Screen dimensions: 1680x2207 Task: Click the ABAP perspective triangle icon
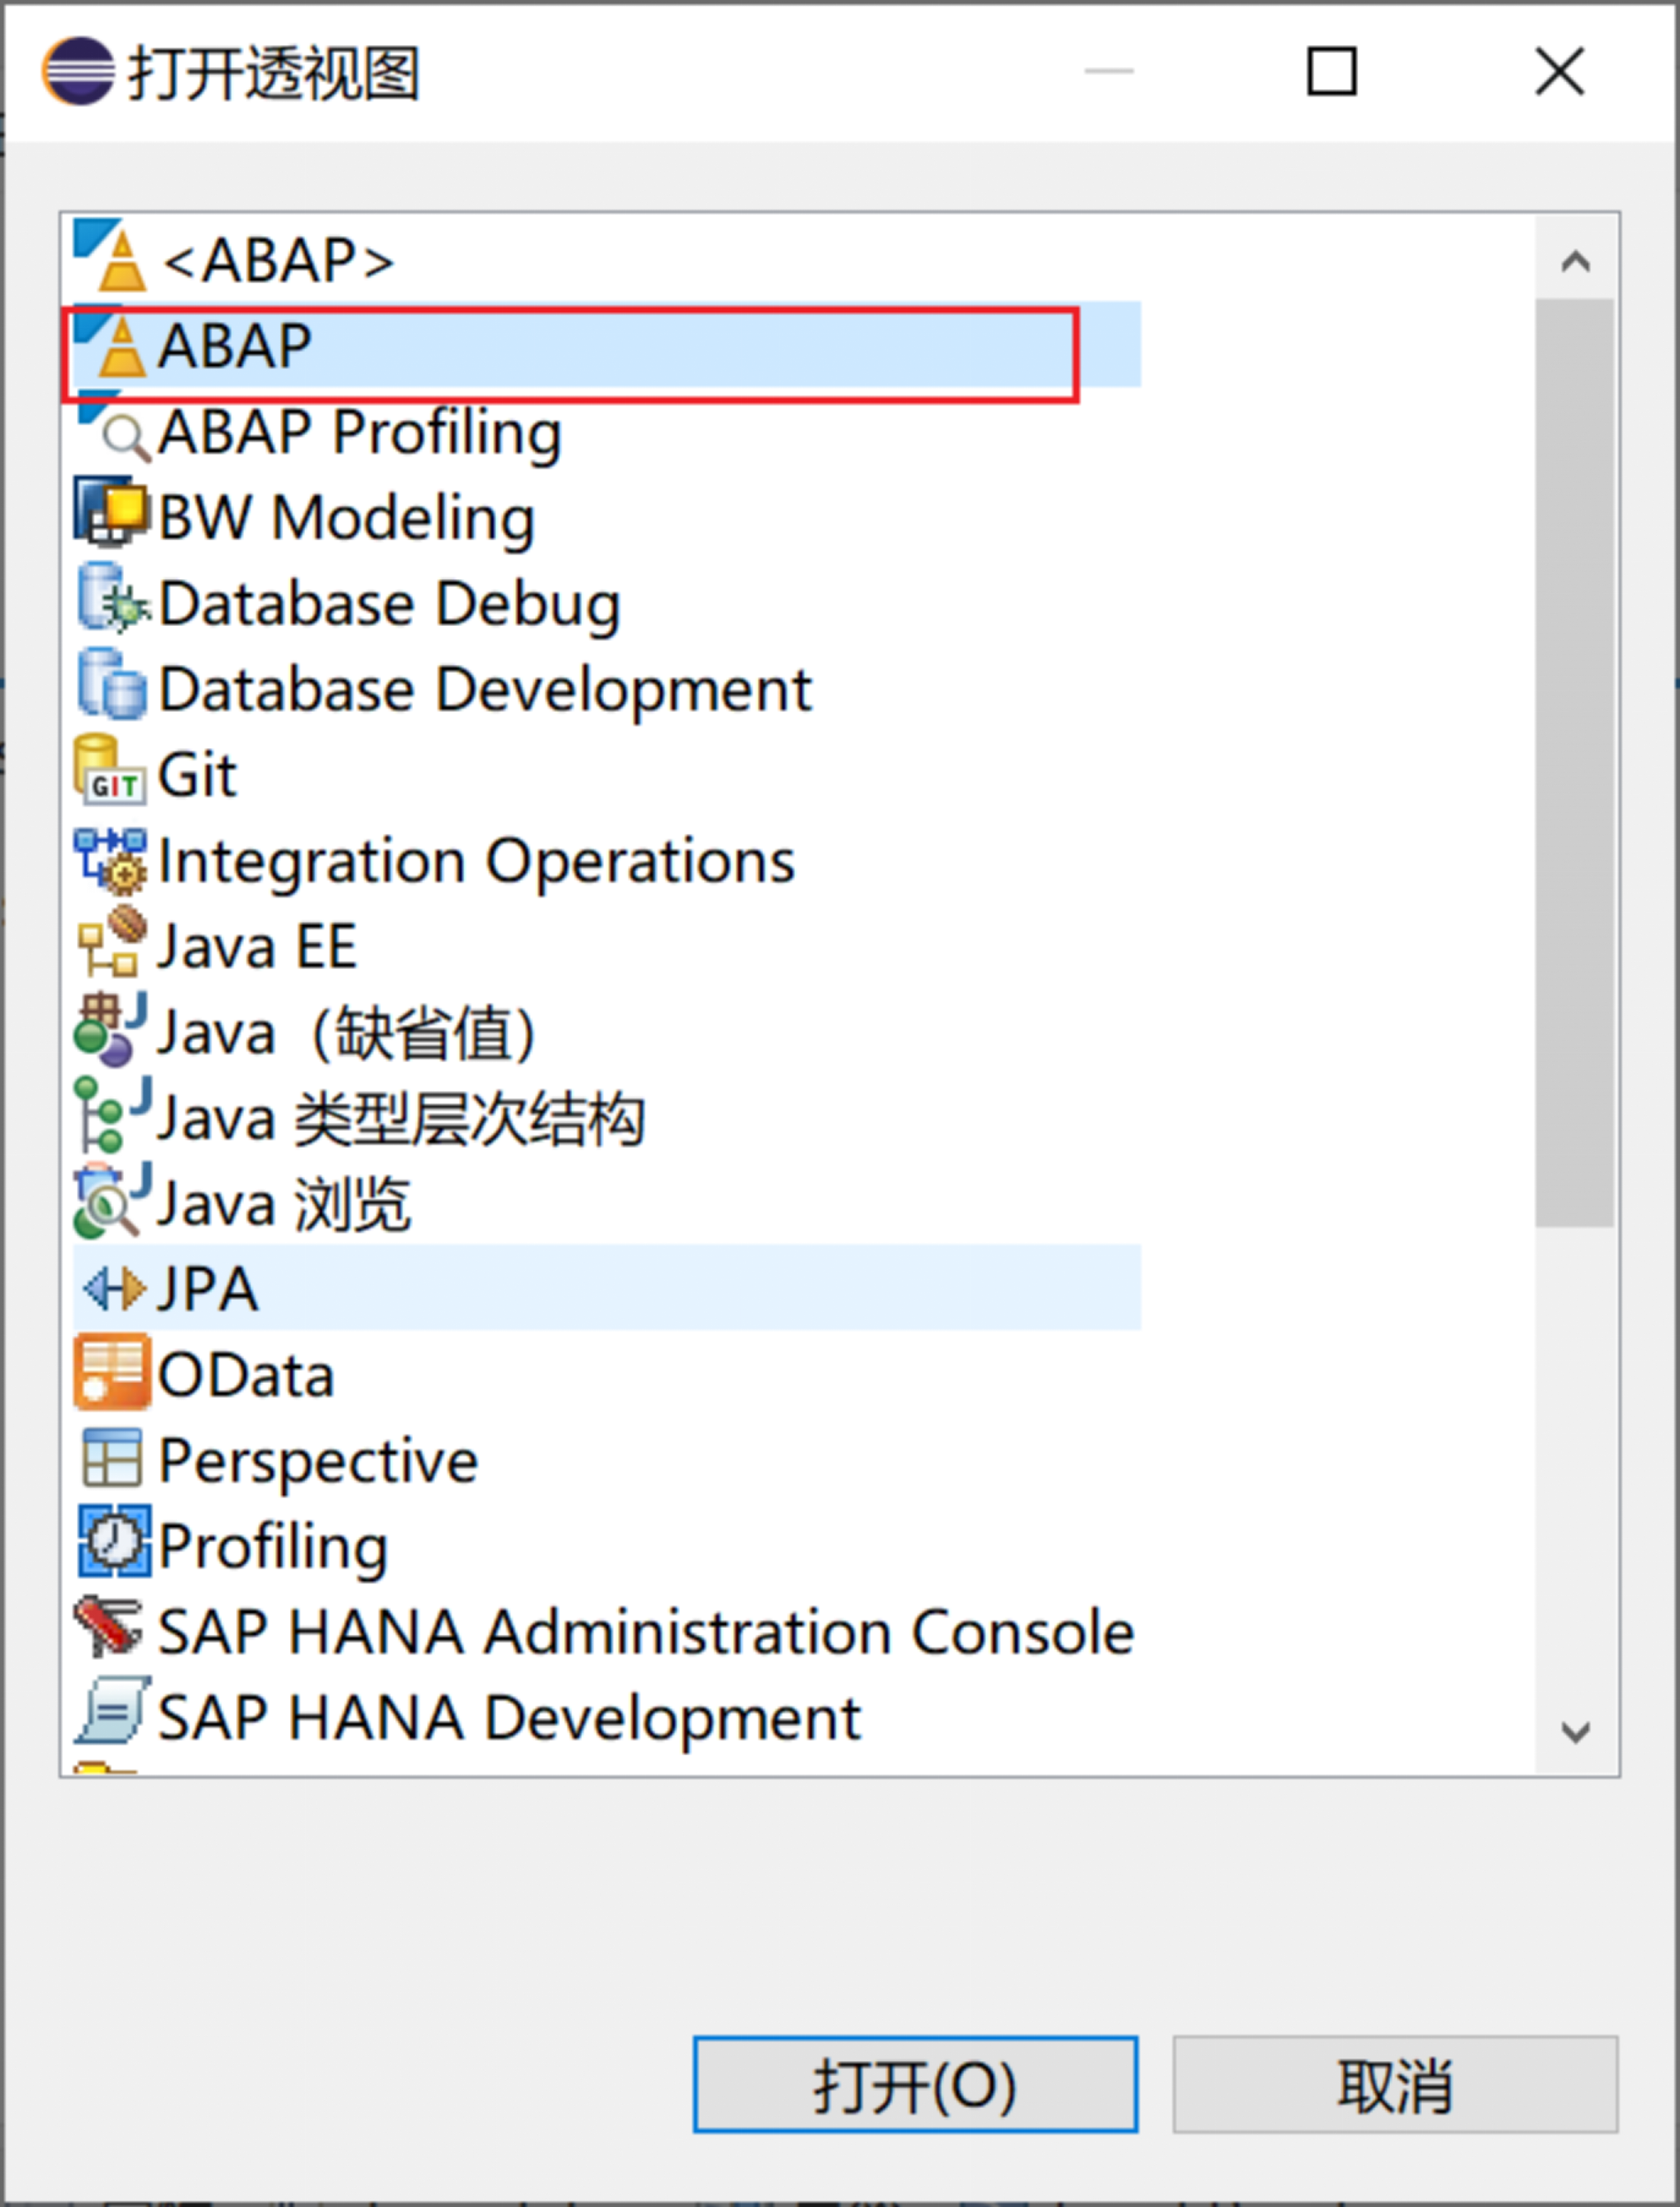click(x=111, y=343)
